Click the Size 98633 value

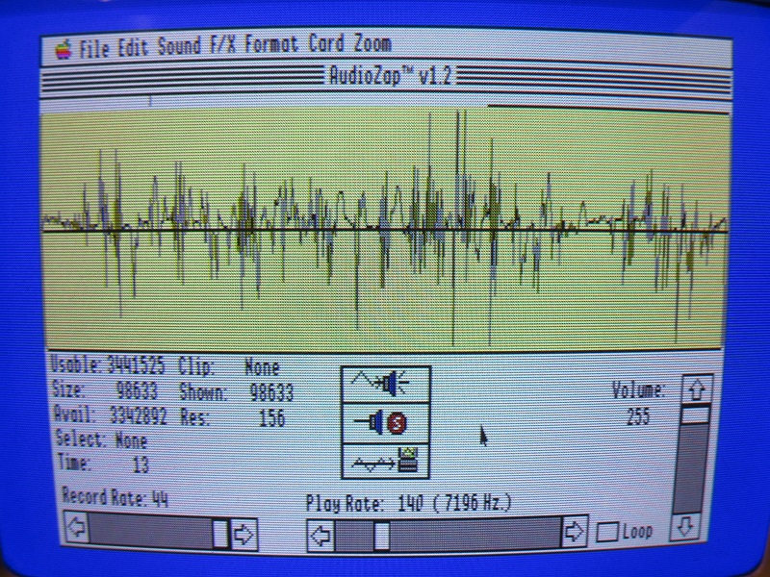pos(137,391)
